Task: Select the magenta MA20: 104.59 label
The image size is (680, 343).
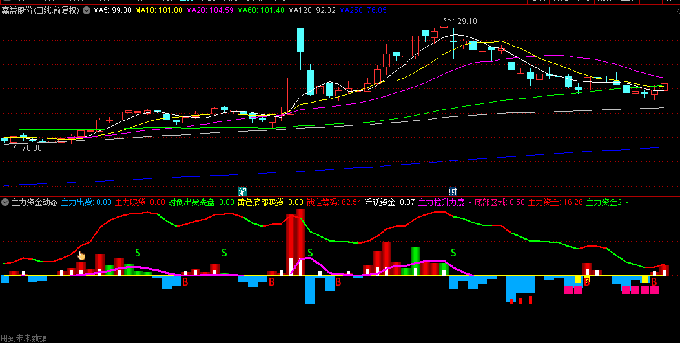Action: click(x=210, y=10)
